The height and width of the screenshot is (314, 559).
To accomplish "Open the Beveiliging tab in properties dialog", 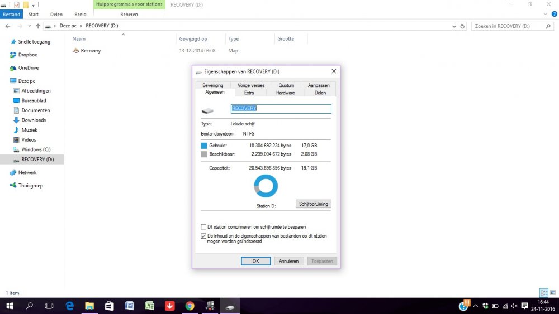I will [x=213, y=85].
